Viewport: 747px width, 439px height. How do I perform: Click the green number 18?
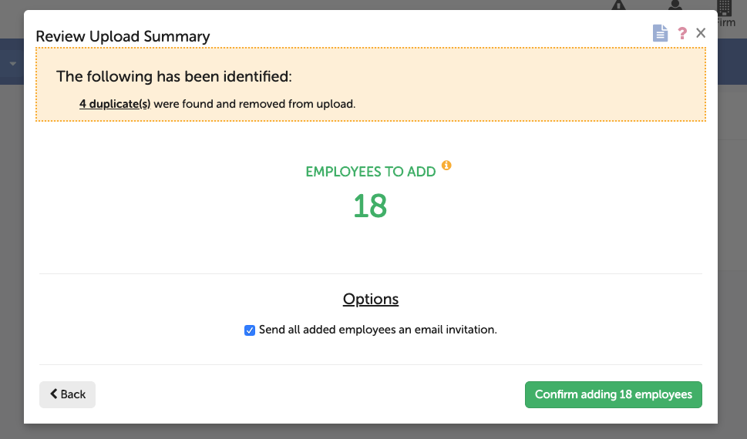(x=370, y=206)
